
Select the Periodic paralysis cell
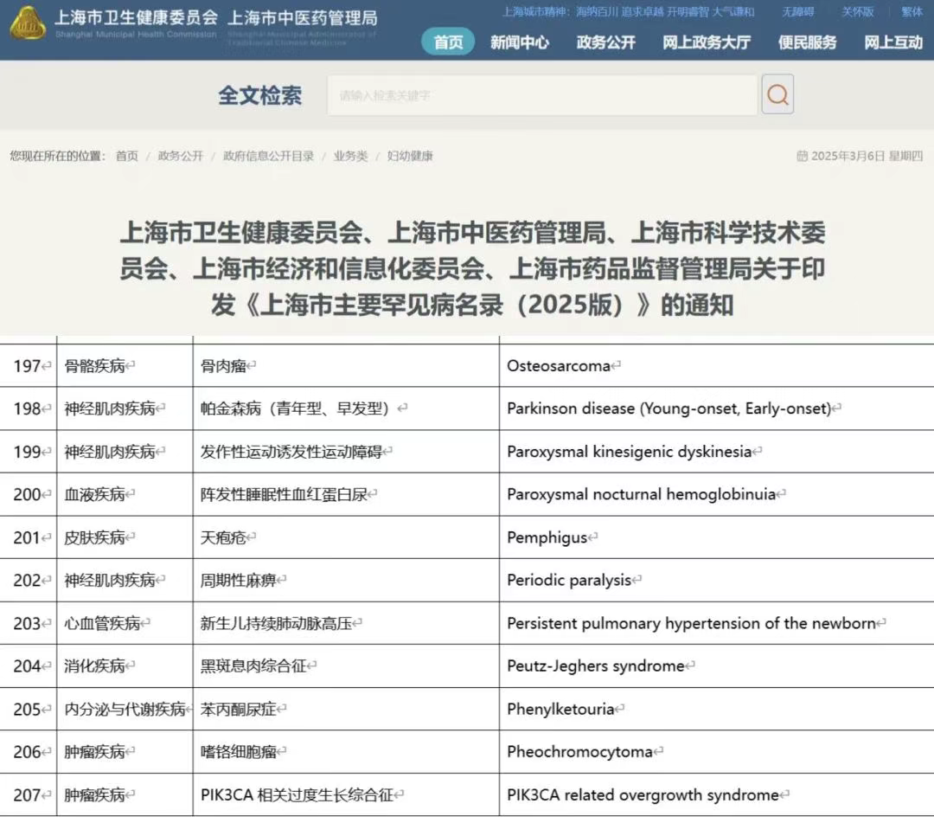[717, 581]
